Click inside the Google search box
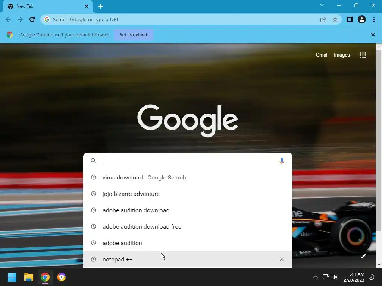Screen dimensions: 382x286 pos(188,161)
